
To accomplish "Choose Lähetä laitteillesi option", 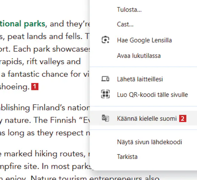I will tap(143, 79).
